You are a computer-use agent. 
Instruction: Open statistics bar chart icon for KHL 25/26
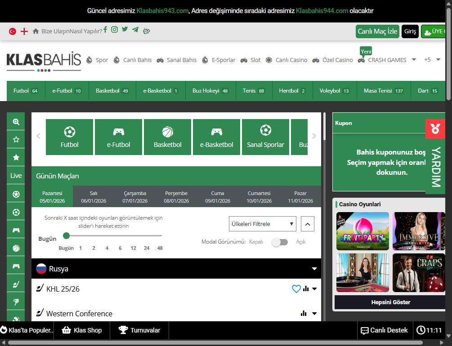(x=306, y=289)
